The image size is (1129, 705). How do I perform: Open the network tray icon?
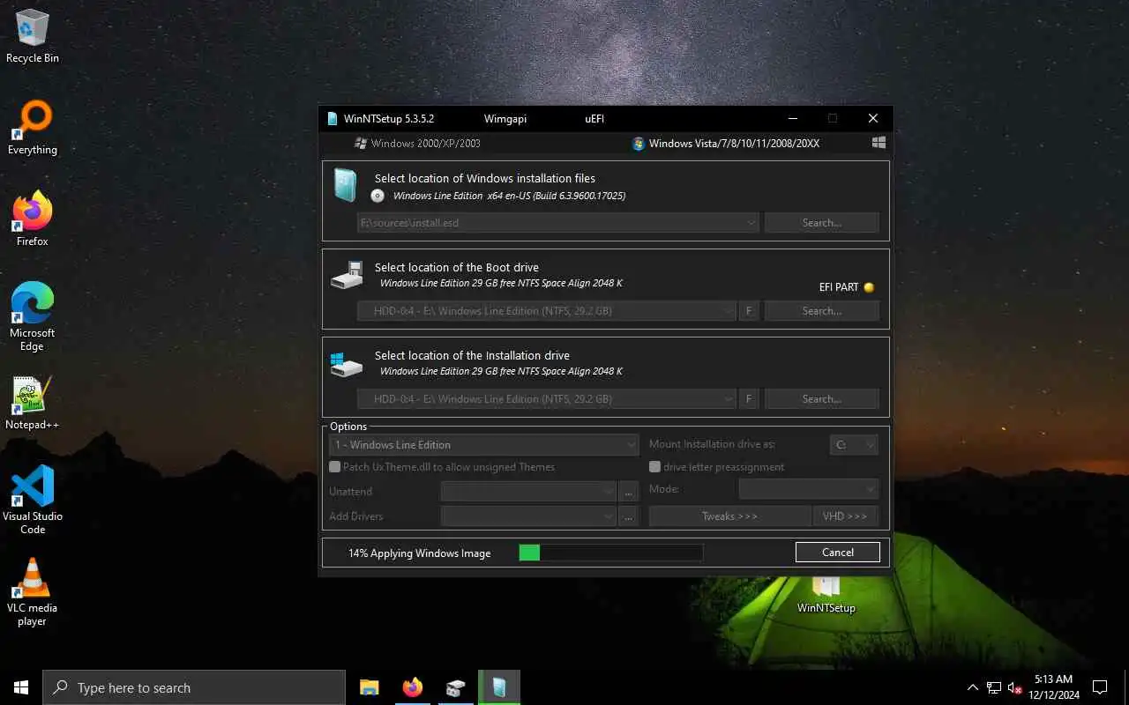[x=994, y=687]
